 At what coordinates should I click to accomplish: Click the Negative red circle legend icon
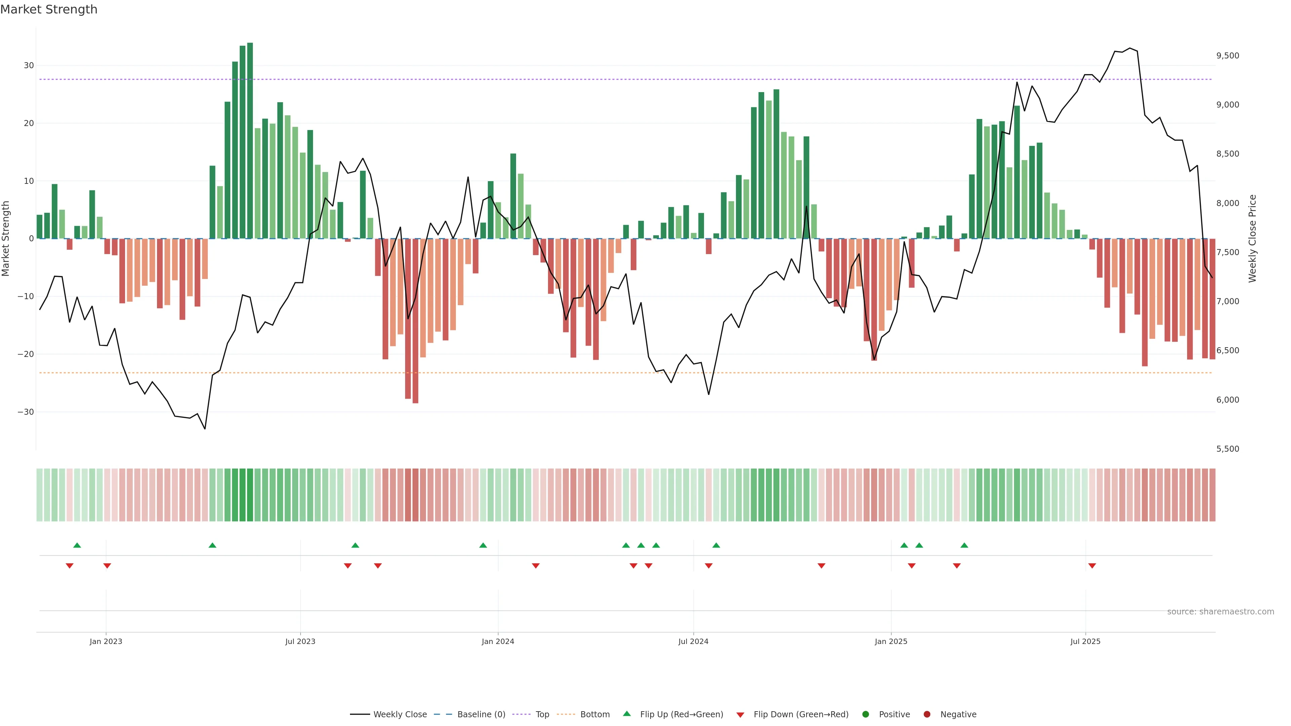pyautogui.click(x=927, y=715)
